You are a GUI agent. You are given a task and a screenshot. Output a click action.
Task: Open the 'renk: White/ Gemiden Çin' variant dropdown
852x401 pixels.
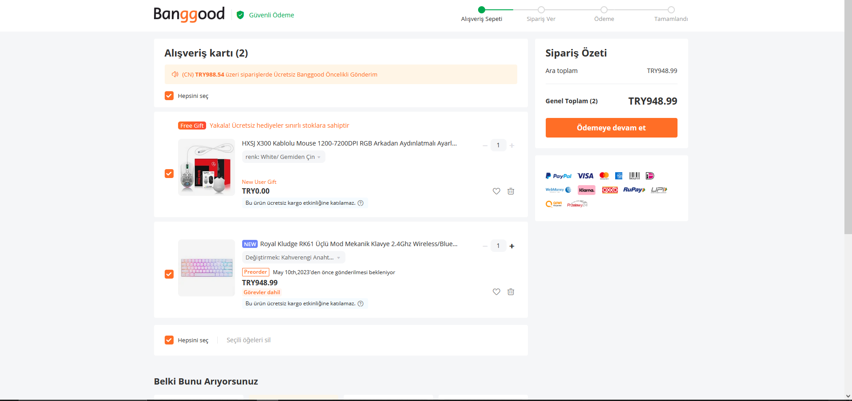[x=284, y=157]
